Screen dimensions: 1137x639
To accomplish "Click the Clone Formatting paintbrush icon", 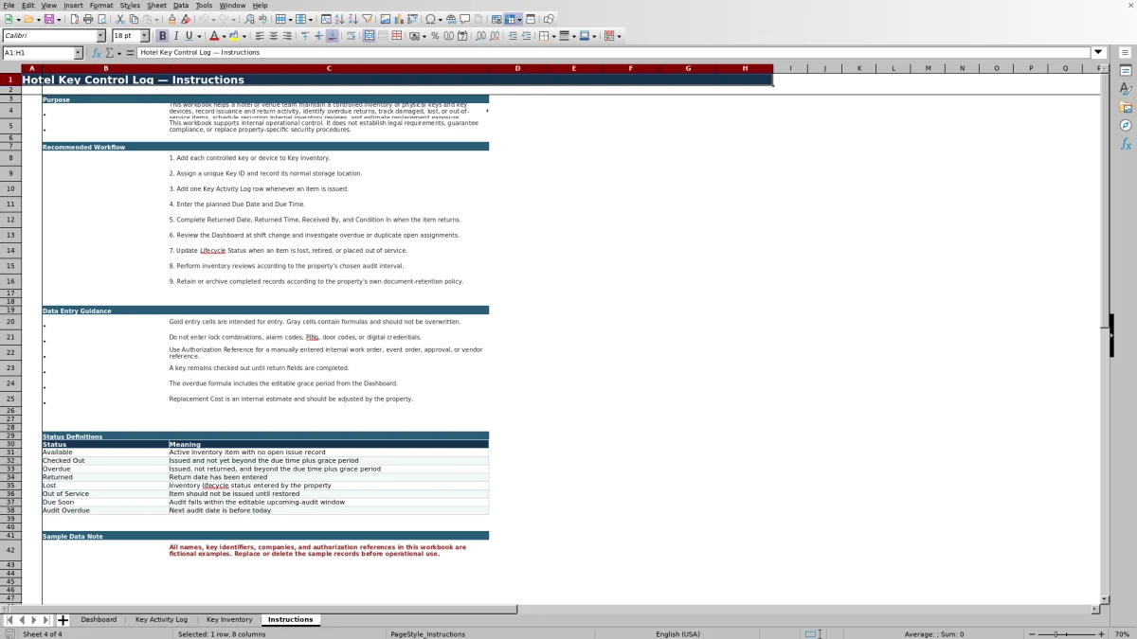I will click(x=171, y=19).
